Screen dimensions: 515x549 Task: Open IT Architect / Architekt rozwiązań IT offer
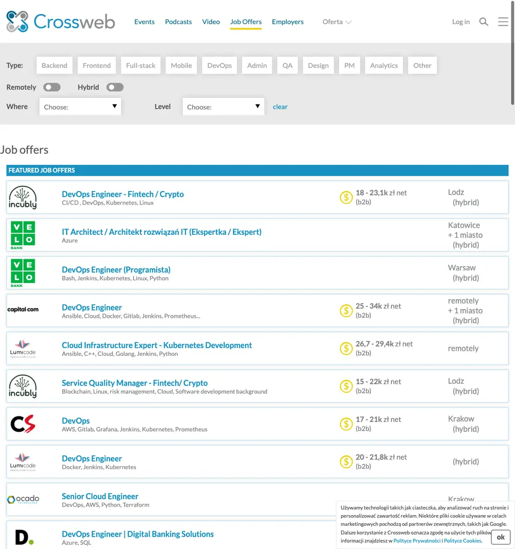161,232
